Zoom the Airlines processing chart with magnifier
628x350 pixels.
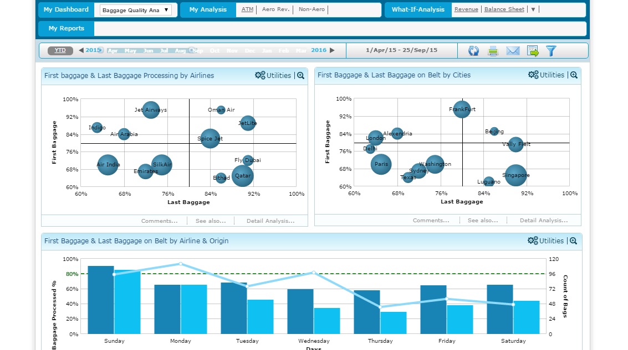(301, 76)
